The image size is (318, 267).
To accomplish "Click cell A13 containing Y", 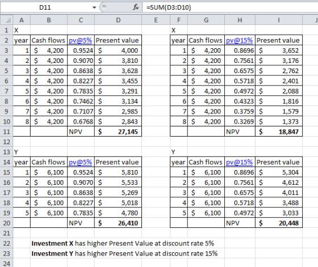I will tap(22, 152).
